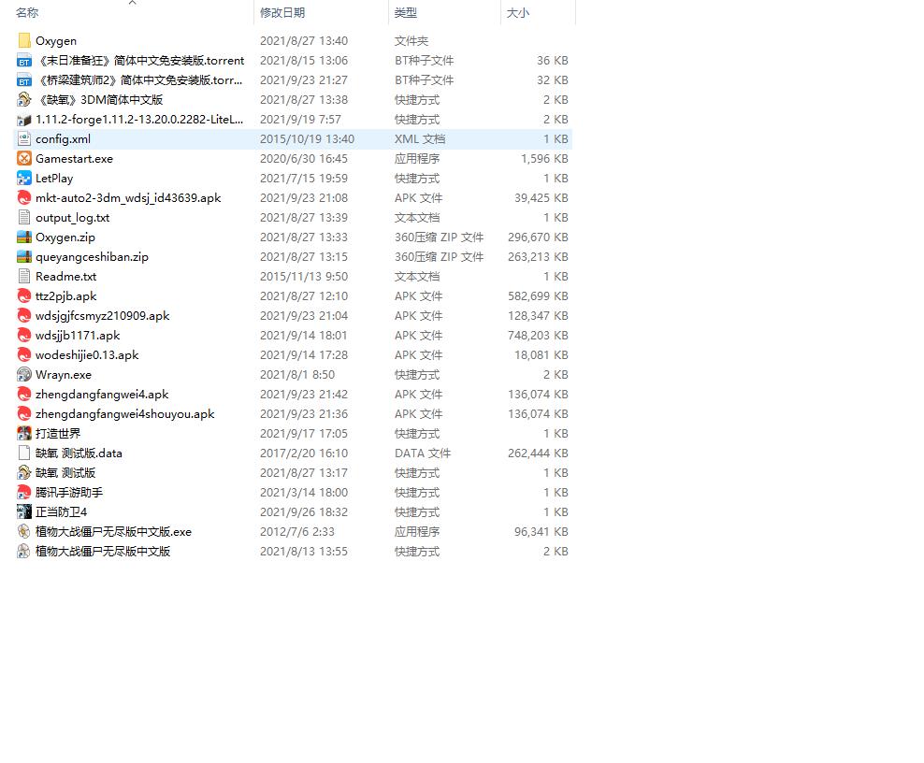Click the Readme.txt document icon
Screen dimensions: 924x763
pyautogui.click(x=24, y=277)
